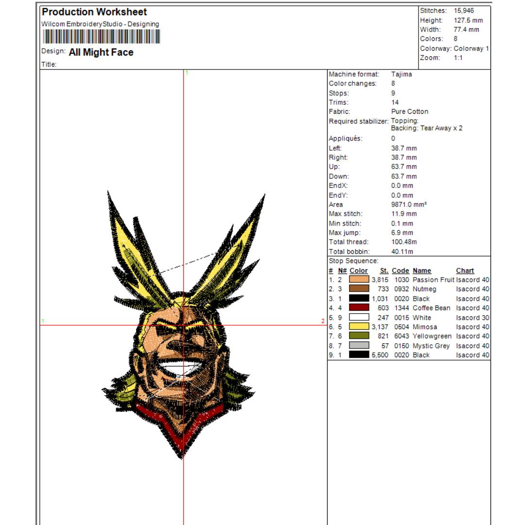Image resolution: width=525 pixels, height=525 pixels.
Task: Click the Nutmeg brown color swatch
Action: pos(359,289)
